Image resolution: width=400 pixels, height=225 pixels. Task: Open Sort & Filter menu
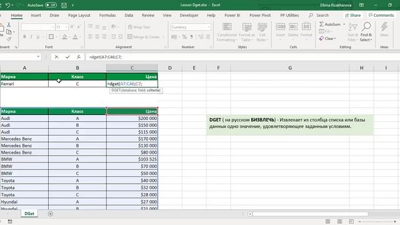tap(352, 32)
